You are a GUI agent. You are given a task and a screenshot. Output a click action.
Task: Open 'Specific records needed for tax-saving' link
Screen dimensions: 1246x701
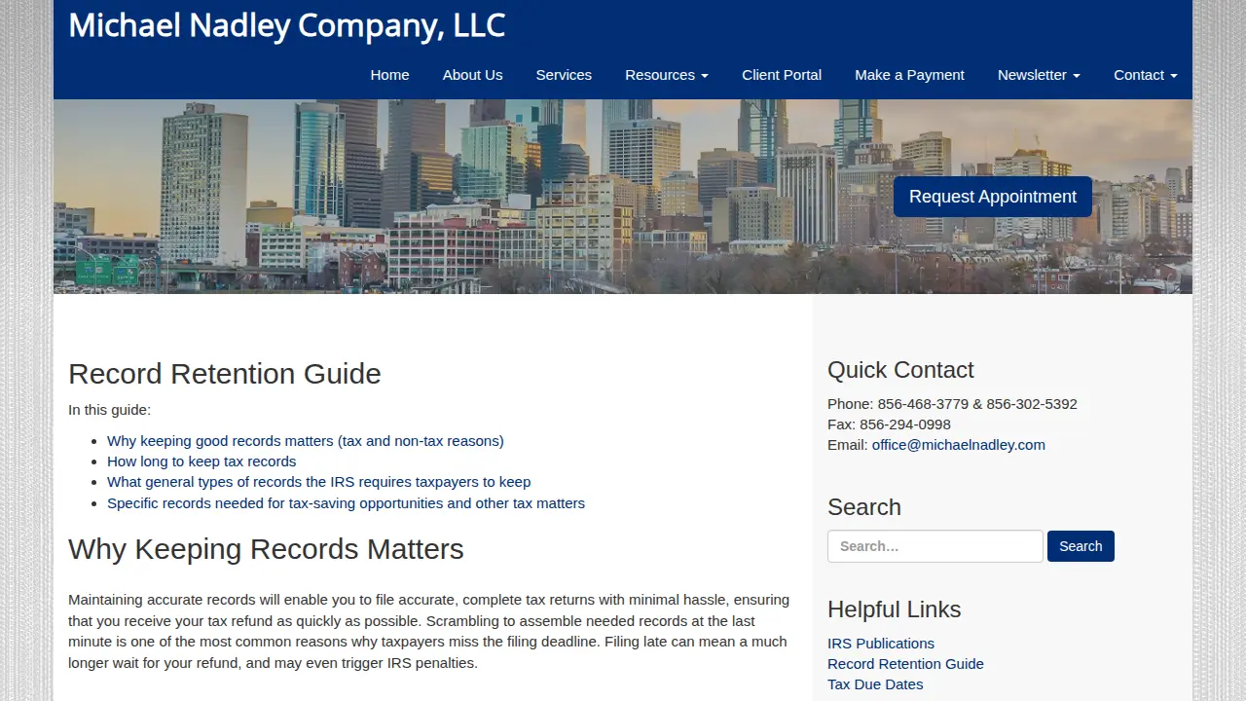click(346, 503)
